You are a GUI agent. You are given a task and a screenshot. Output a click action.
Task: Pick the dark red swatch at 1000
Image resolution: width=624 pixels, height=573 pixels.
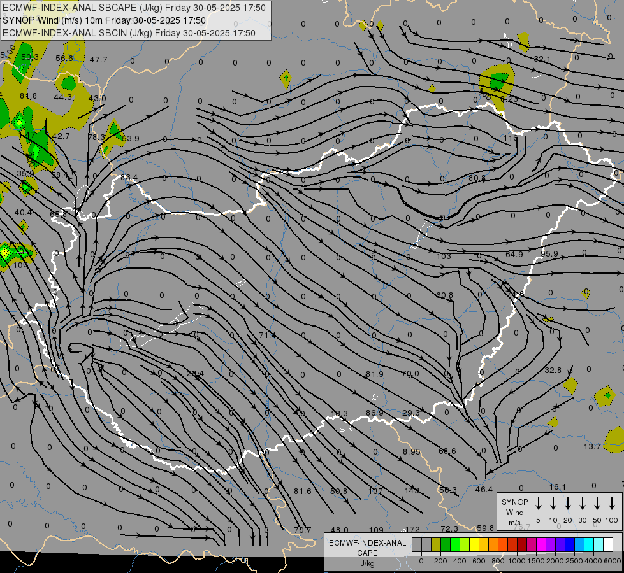tap(522, 545)
